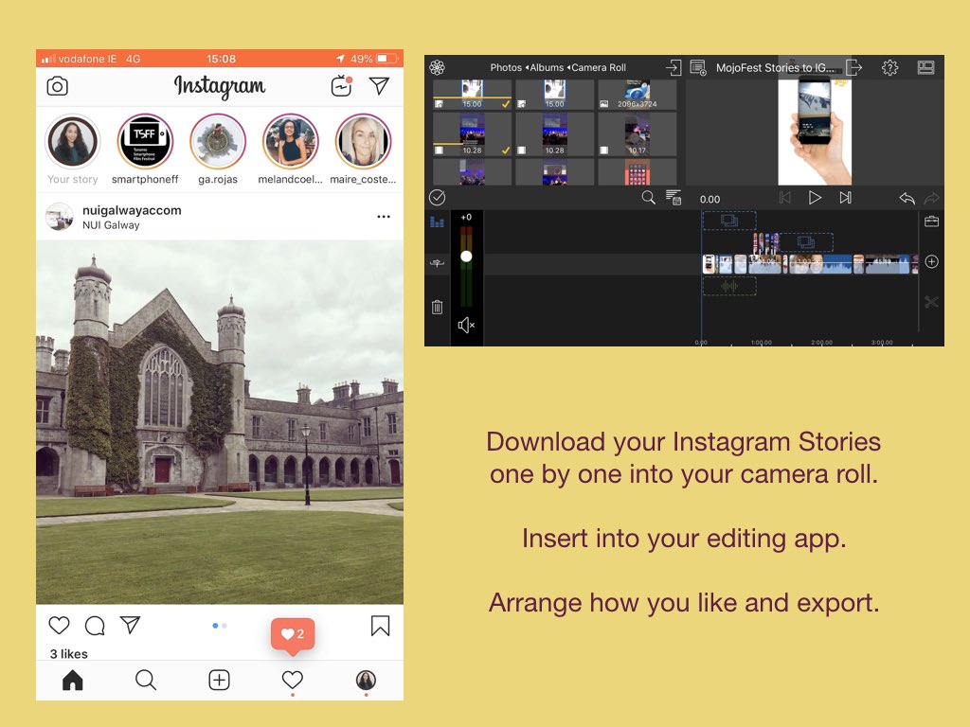Redo the last edit
Viewport: 970px width, 727px height.
(932, 199)
